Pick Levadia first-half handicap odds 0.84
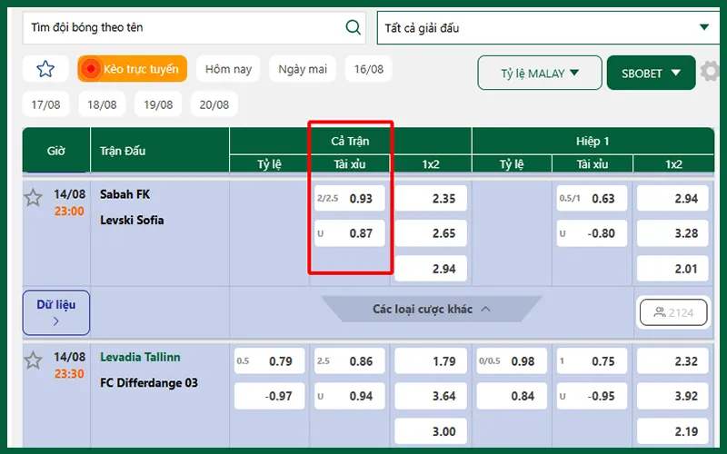727x454 pixels. coord(512,396)
